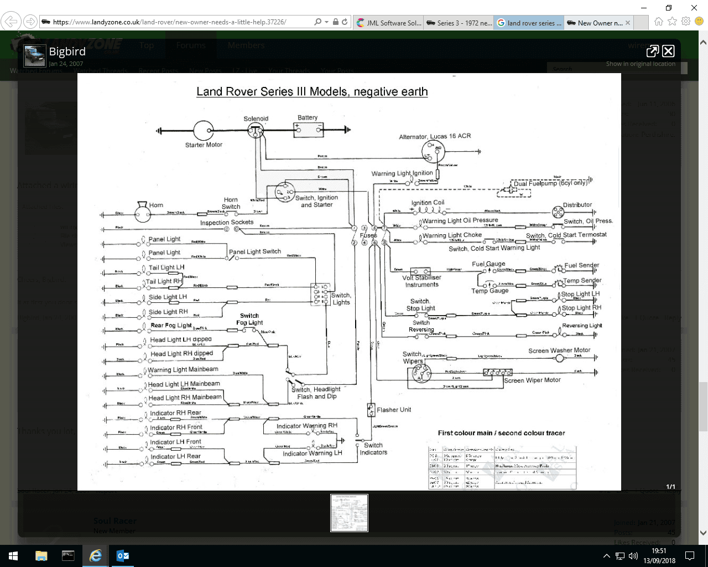Image resolution: width=708 pixels, height=567 pixels.
Task: Open dimmed Forums menu behind lightbox
Action: [191, 45]
